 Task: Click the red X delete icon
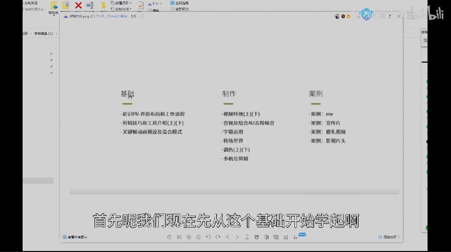(x=78, y=5)
